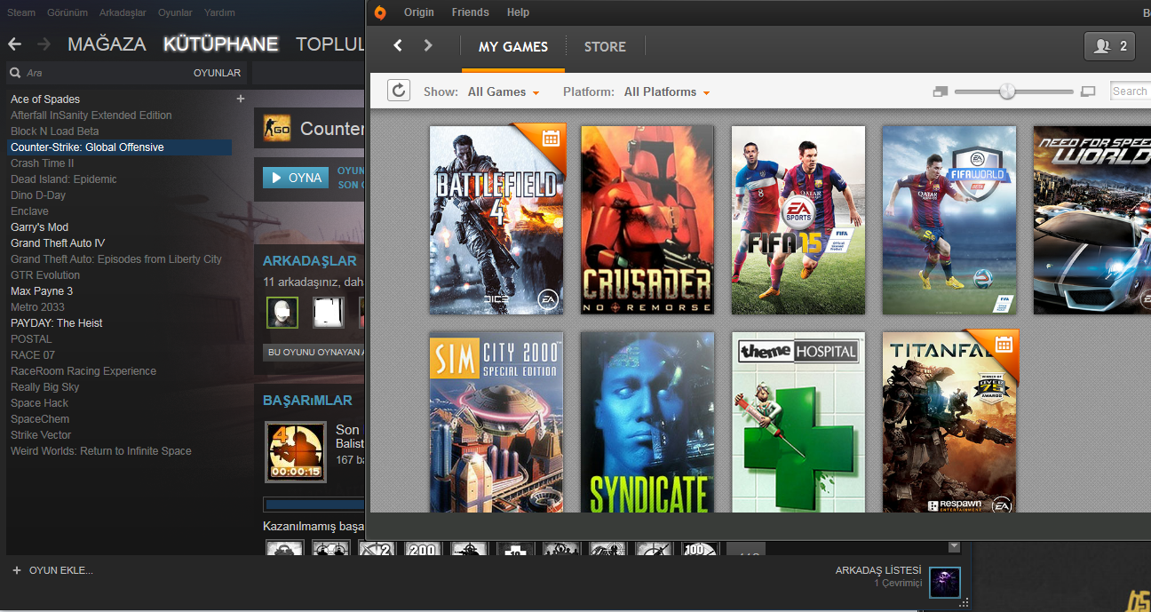1151x612 pixels.
Task: Open the Syndicate game tile
Action: [647, 422]
